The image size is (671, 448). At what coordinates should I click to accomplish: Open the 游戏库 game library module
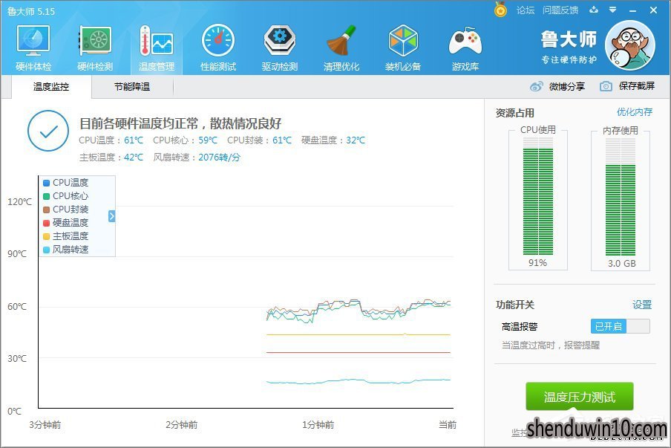pyautogui.click(x=465, y=48)
